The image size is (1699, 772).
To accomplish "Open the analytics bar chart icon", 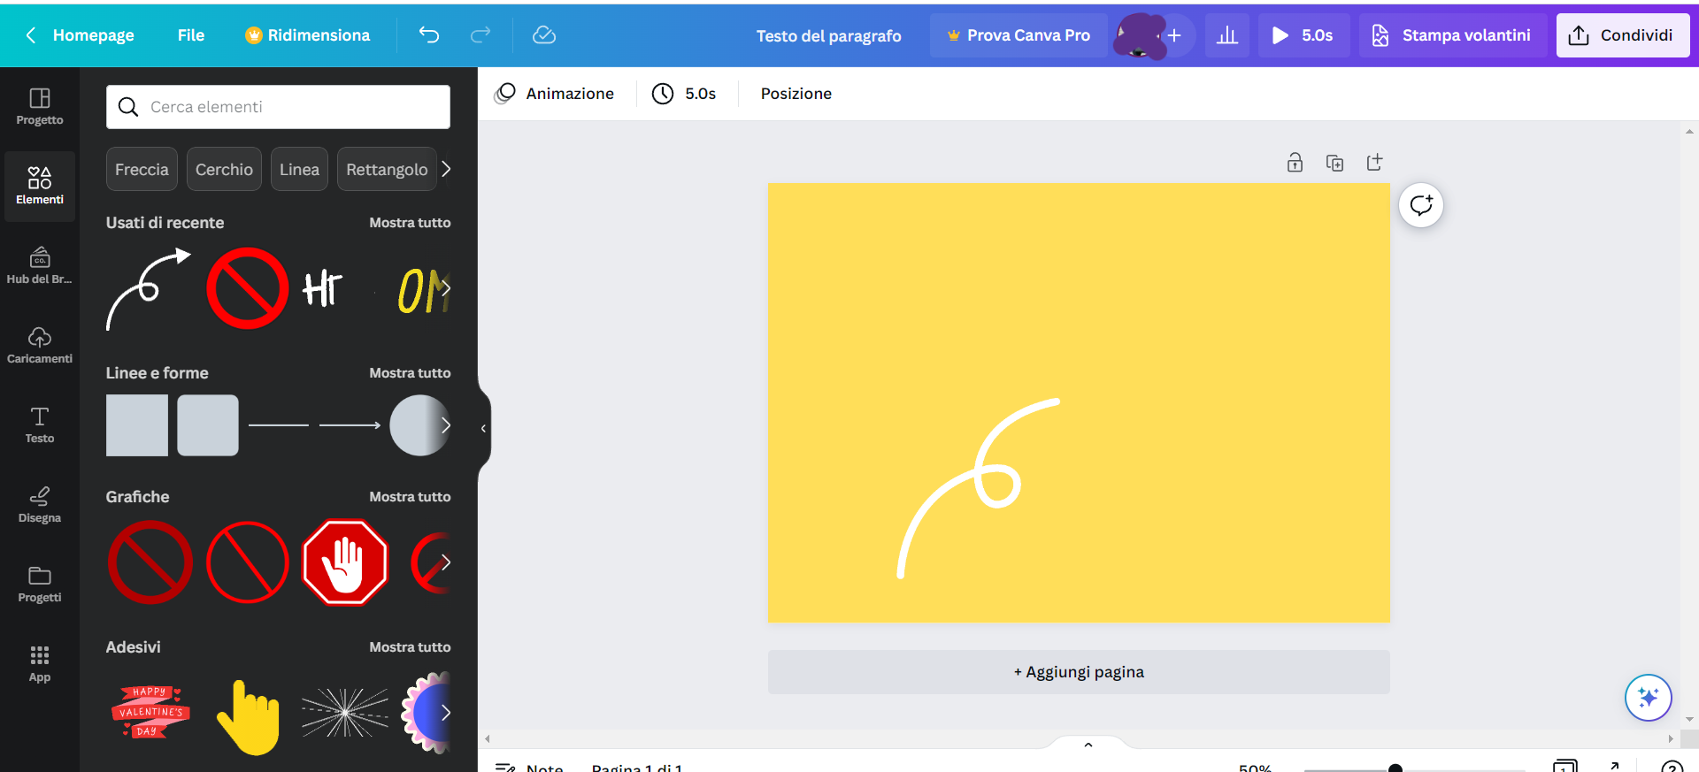I will 1227,35.
